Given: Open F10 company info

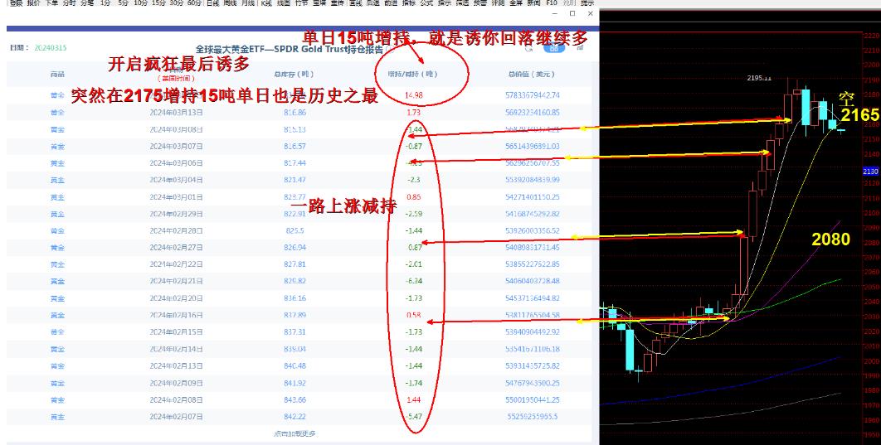Looking at the screenshot, I should pos(552,2).
